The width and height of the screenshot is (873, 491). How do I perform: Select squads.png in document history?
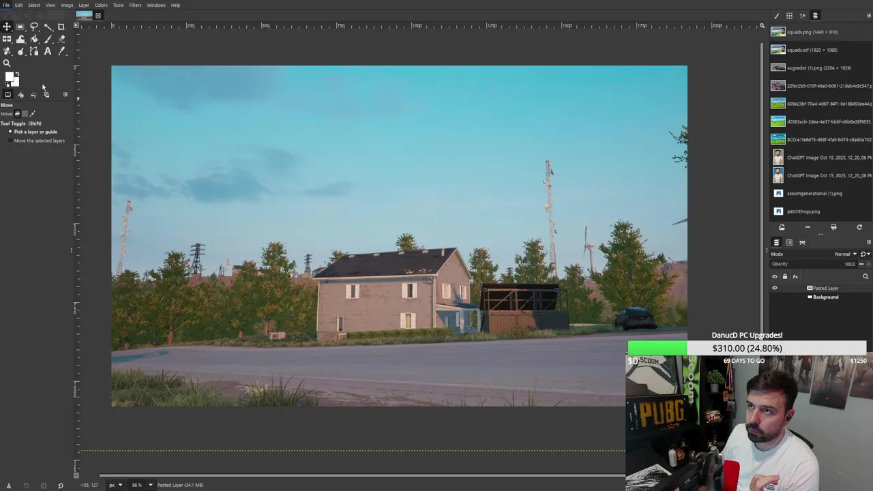pyautogui.click(x=820, y=32)
